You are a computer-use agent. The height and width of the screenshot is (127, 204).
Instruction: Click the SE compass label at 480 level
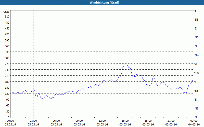(196, 20)
